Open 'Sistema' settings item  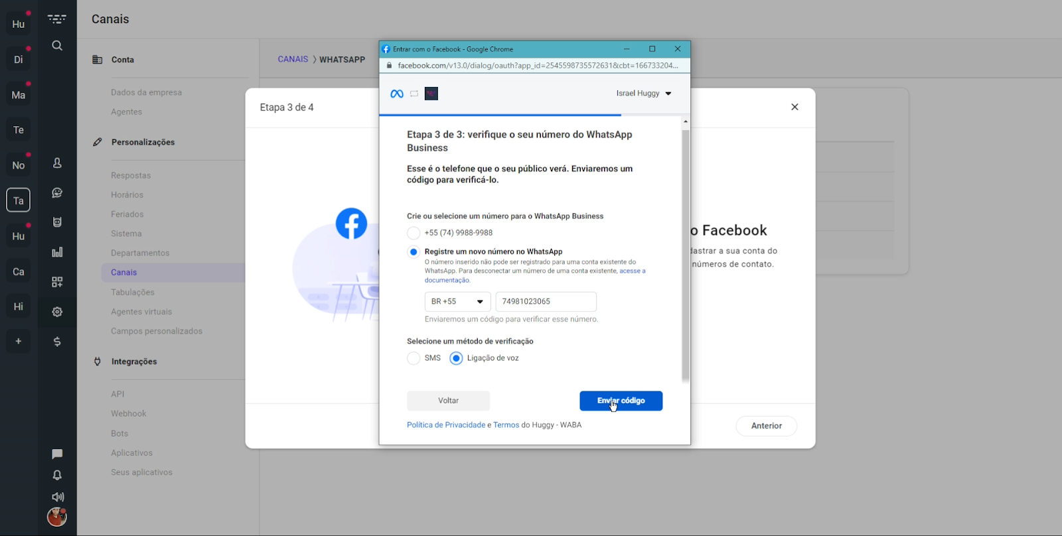[126, 234]
